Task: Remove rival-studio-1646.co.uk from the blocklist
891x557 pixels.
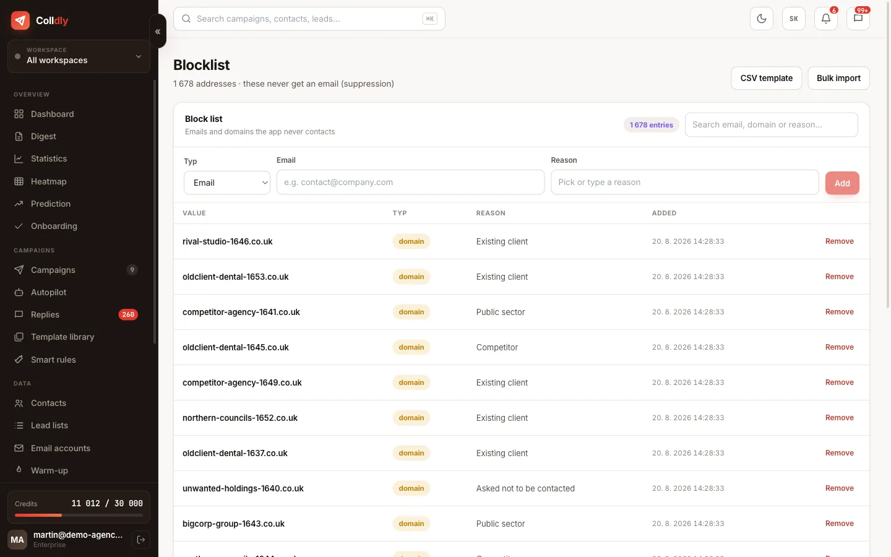Action: [x=840, y=241]
